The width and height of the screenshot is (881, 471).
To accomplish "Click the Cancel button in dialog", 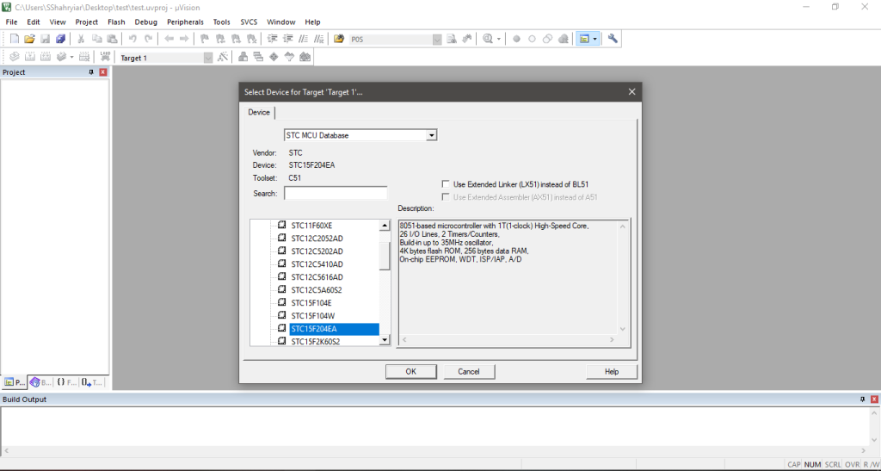I will point(469,371).
